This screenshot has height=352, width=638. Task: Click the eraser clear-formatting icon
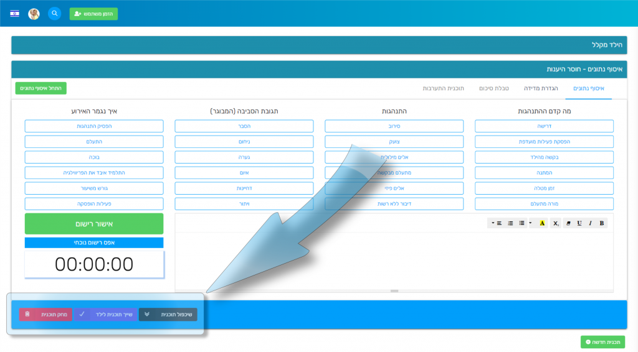568,223
